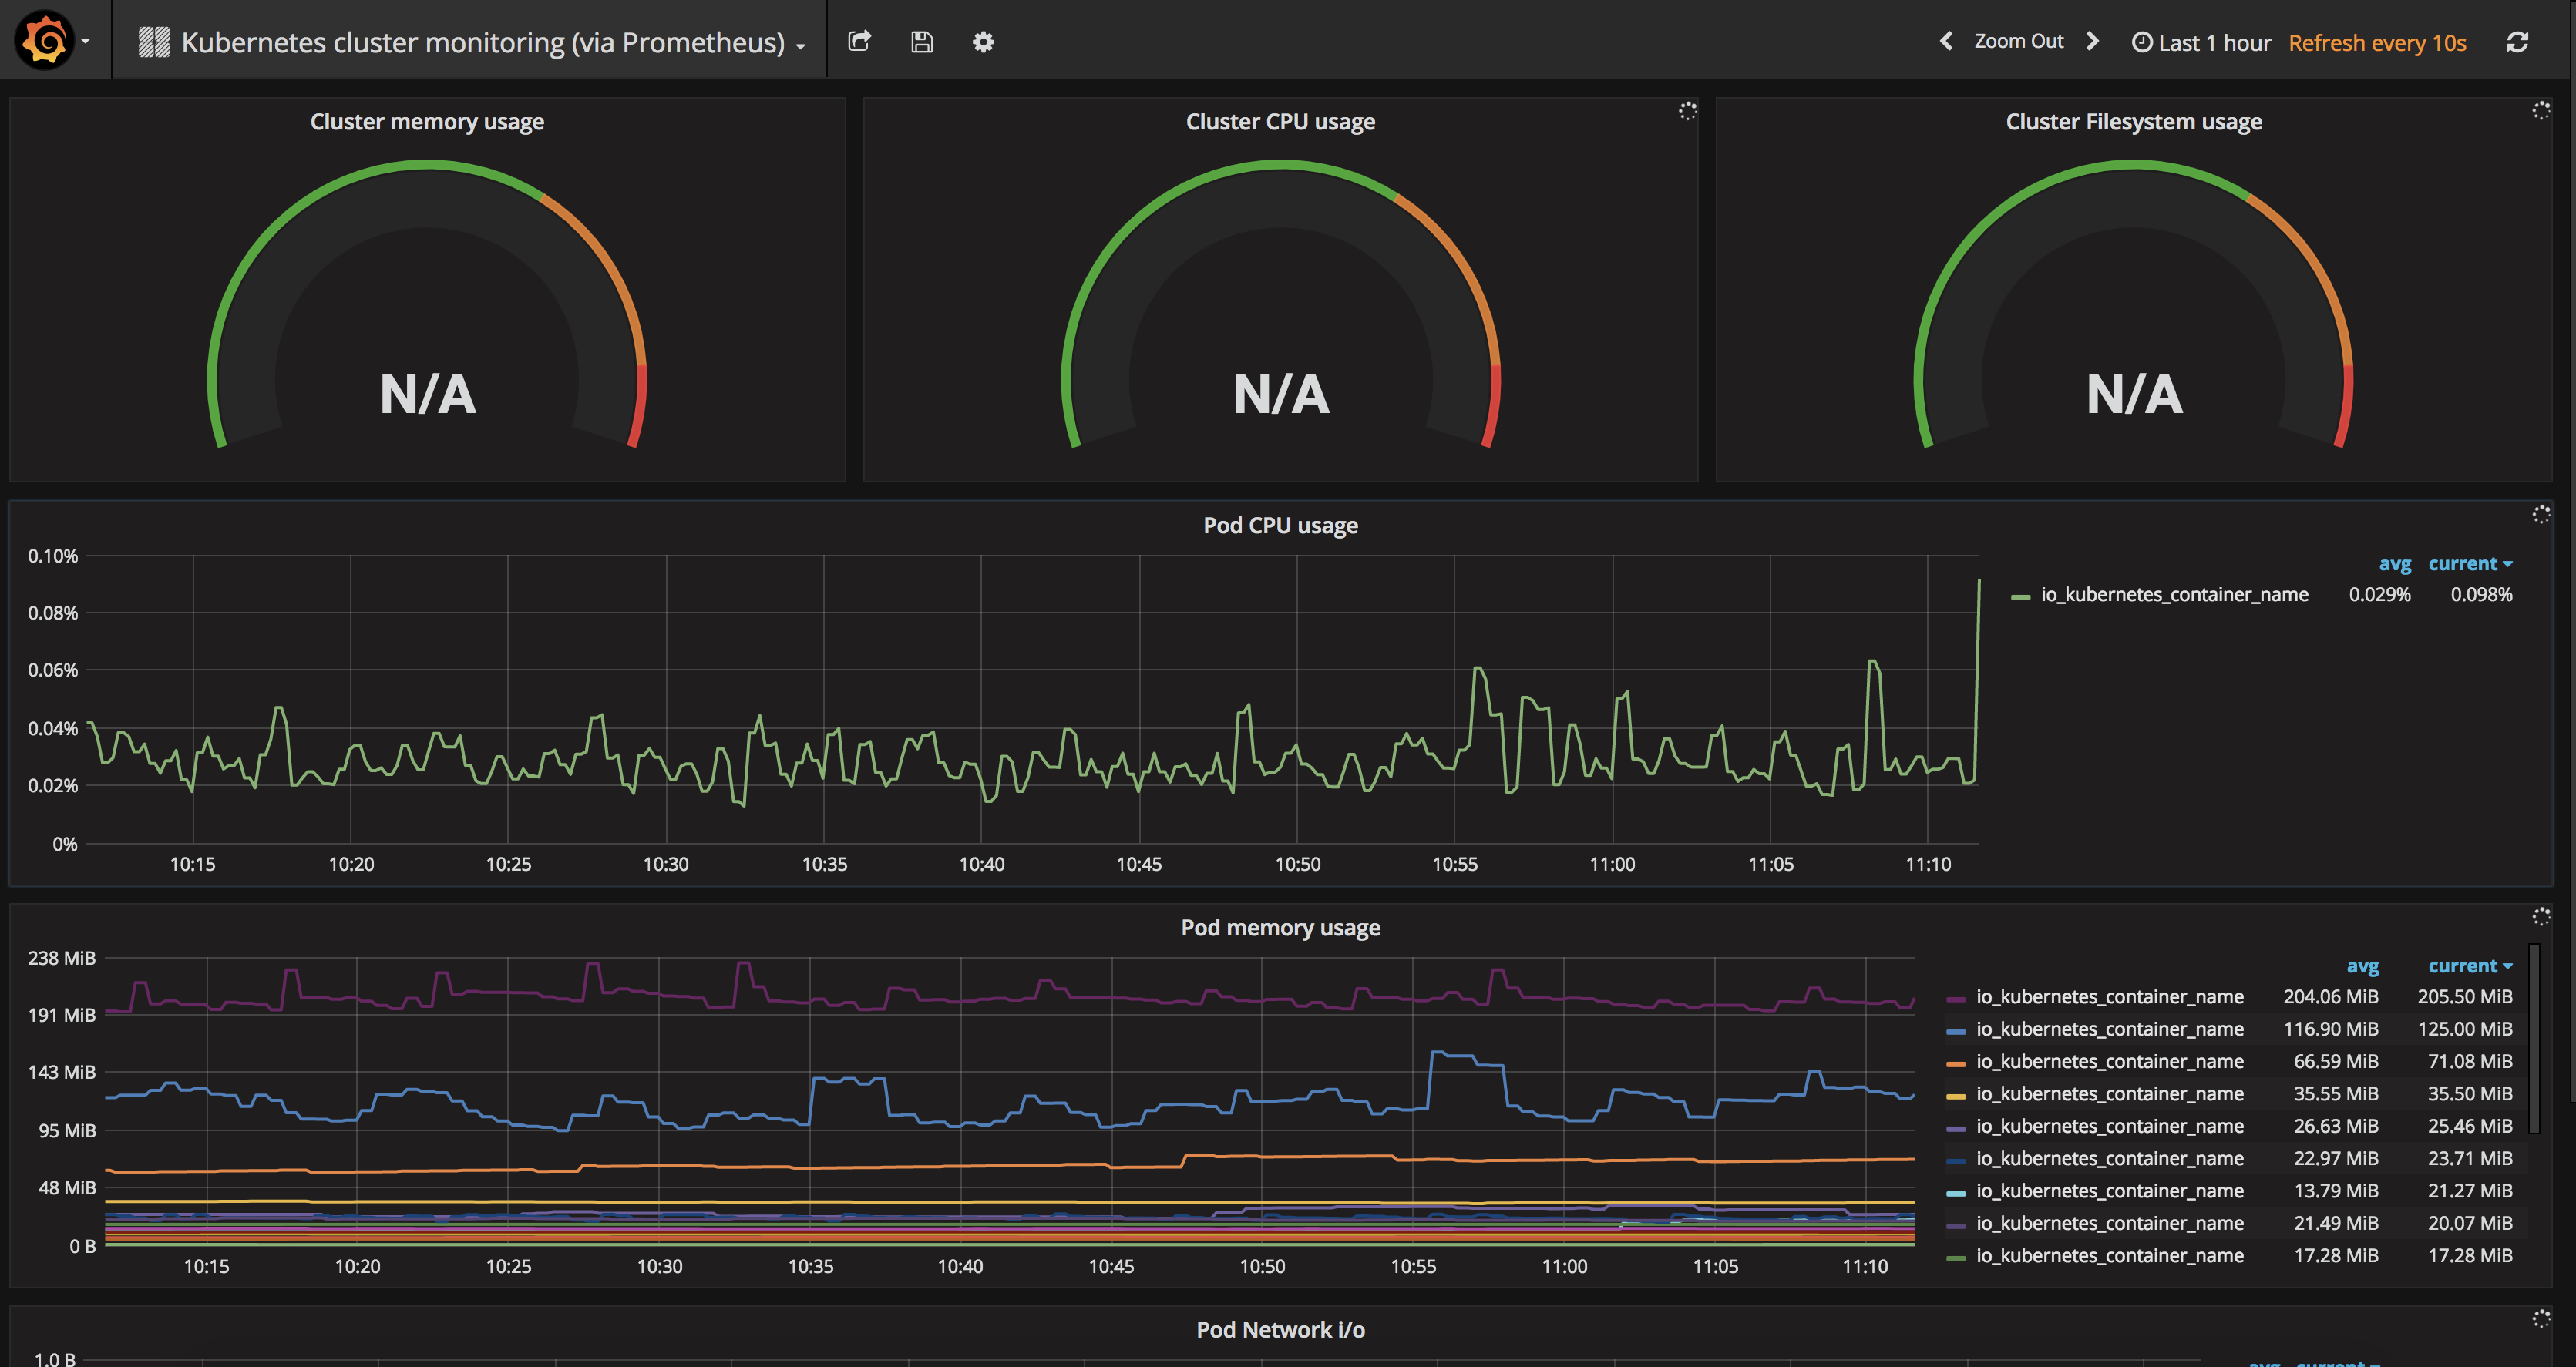
Task: Click Zoom Out time range
Action: [2018, 41]
